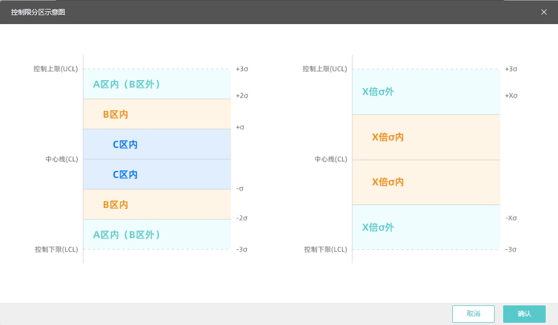Image resolution: width=558 pixels, height=325 pixels.
Task: Select the +σ label
Action: pyautogui.click(x=240, y=127)
